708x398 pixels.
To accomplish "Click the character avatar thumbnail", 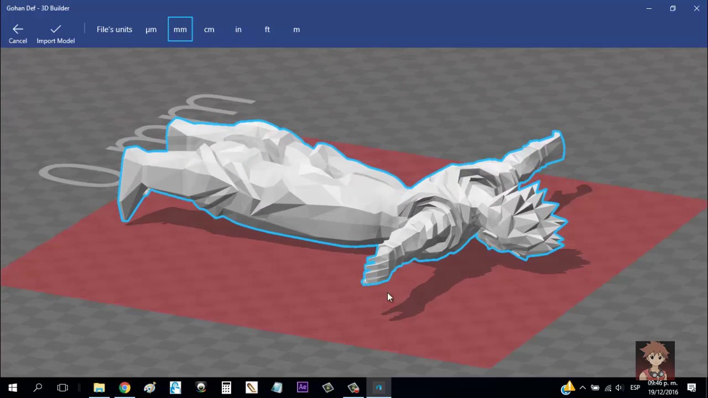I will tap(655, 359).
